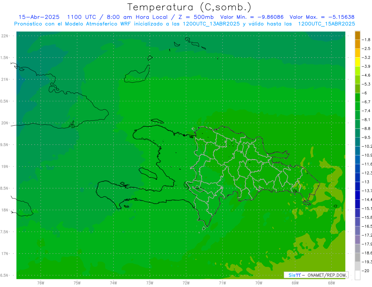Click the purple legend swatch between -17.2 and -17.9

(357, 240)
